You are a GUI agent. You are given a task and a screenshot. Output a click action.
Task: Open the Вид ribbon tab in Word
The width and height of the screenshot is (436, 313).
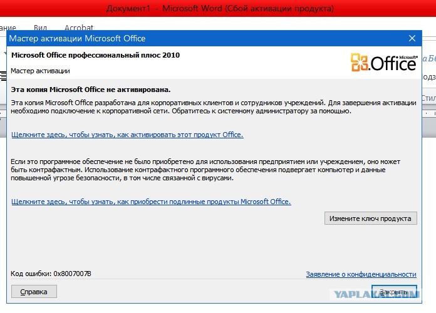click(x=40, y=28)
